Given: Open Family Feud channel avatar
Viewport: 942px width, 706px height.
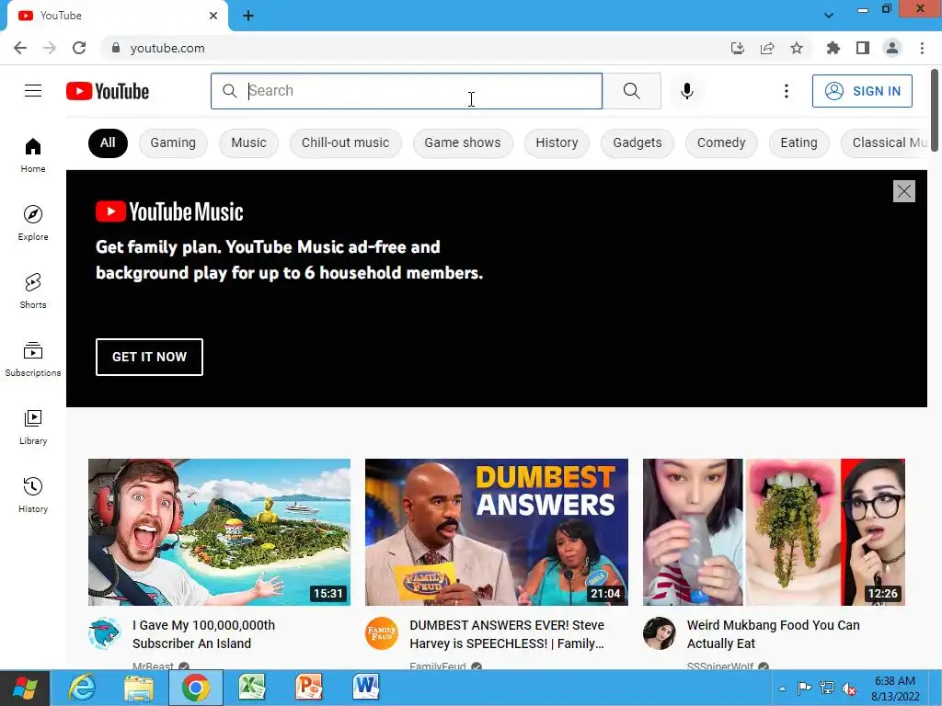Looking at the screenshot, I should coord(382,633).
